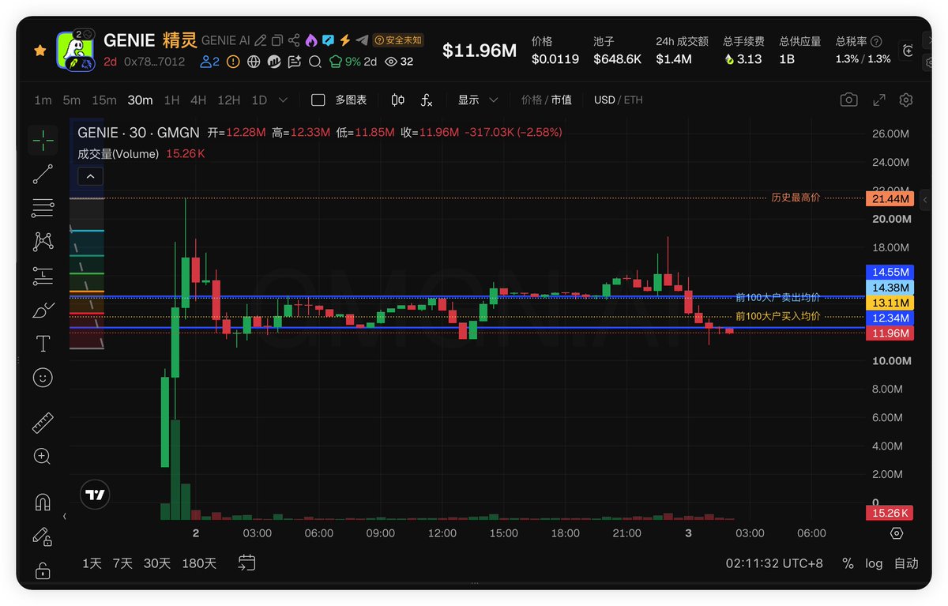The image size is (948, 606).
Task: Click the contract address 0x78...7012
Action: click(154, 61)
